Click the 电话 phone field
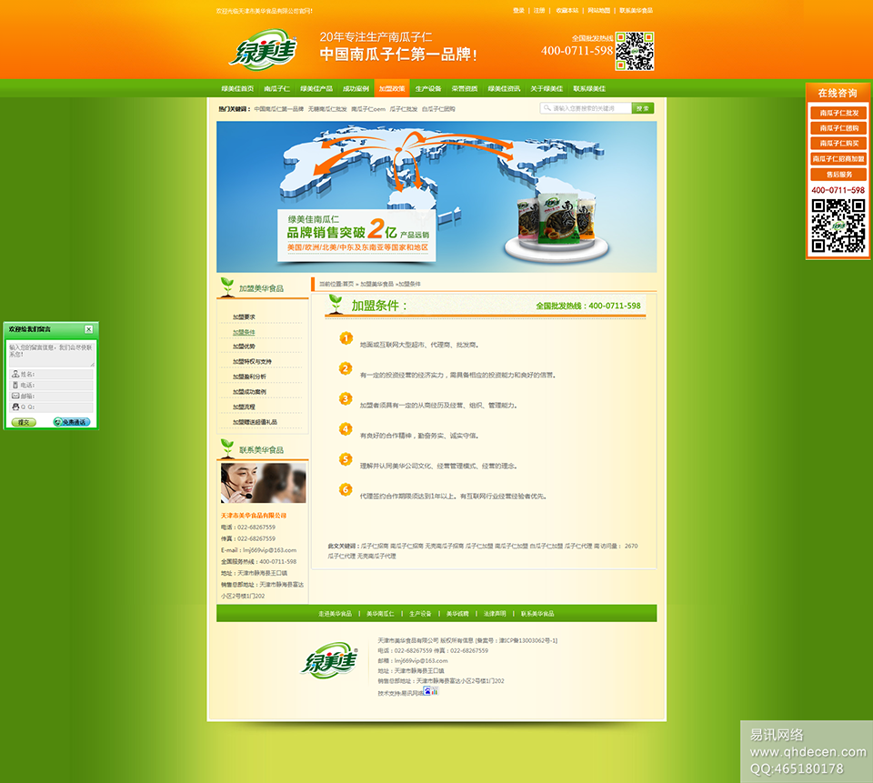 coord(51,385)
